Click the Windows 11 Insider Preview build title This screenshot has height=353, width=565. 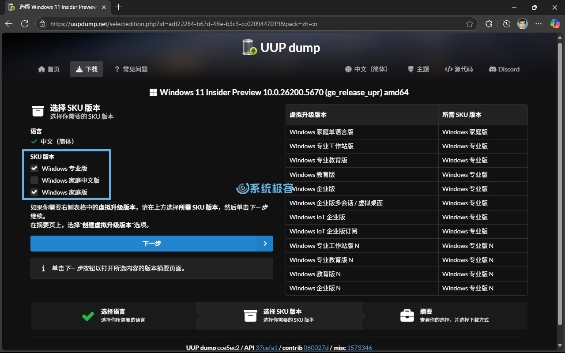click(x=284, y=93)
